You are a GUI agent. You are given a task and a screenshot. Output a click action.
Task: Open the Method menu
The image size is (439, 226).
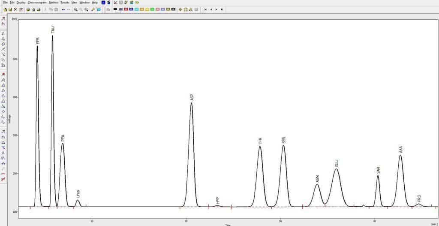click(54, 2)
